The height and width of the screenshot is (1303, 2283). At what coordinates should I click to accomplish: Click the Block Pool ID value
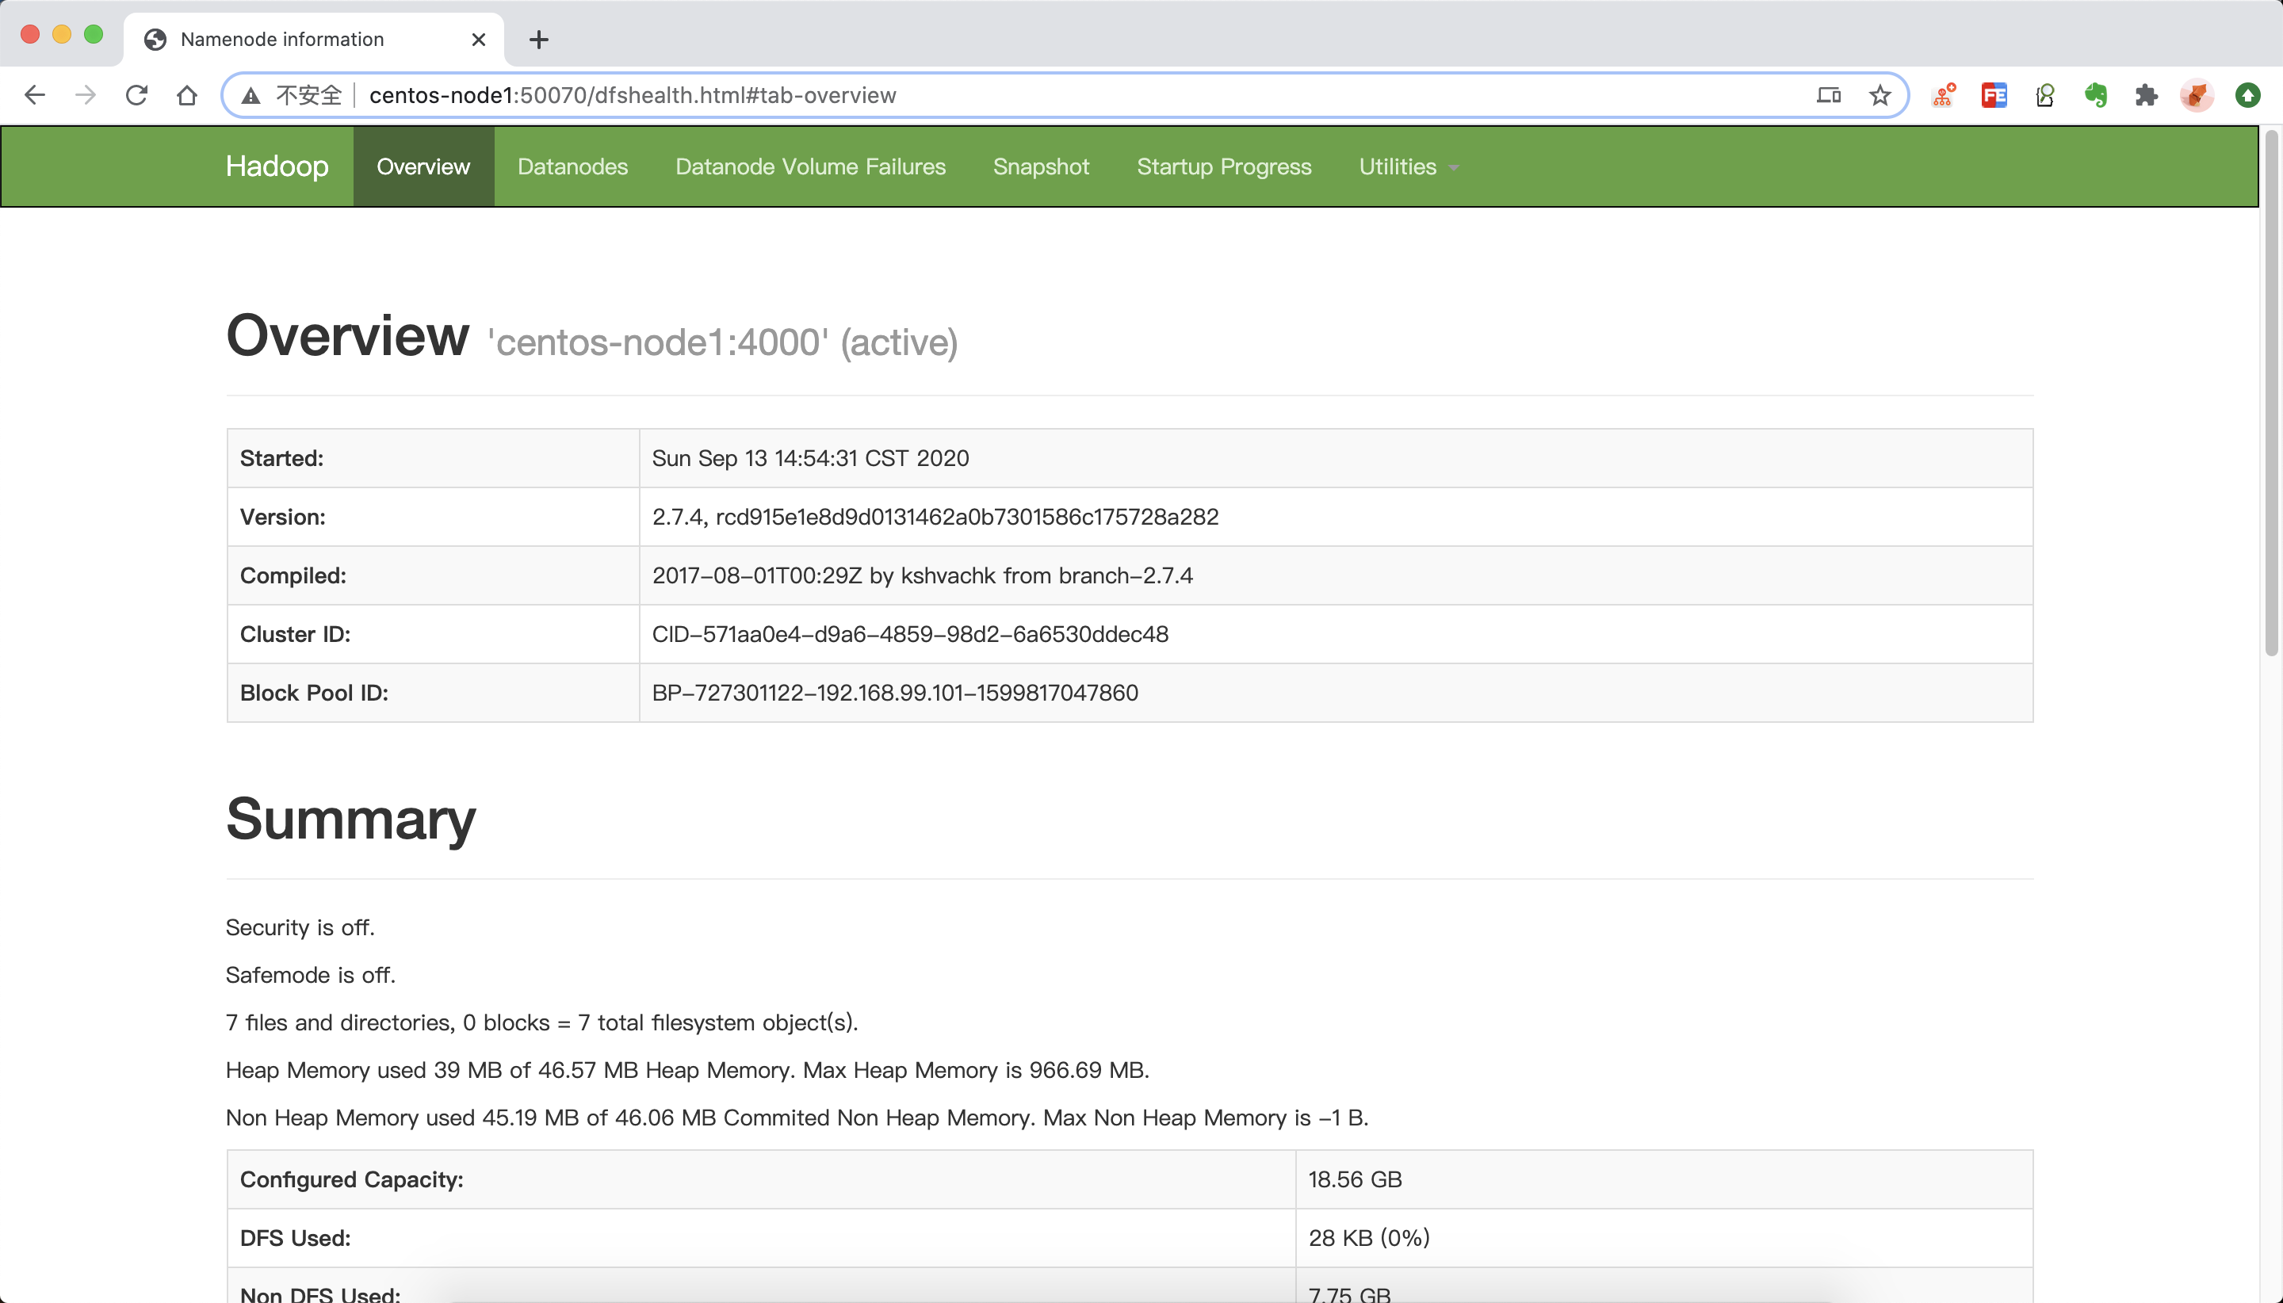895,693
